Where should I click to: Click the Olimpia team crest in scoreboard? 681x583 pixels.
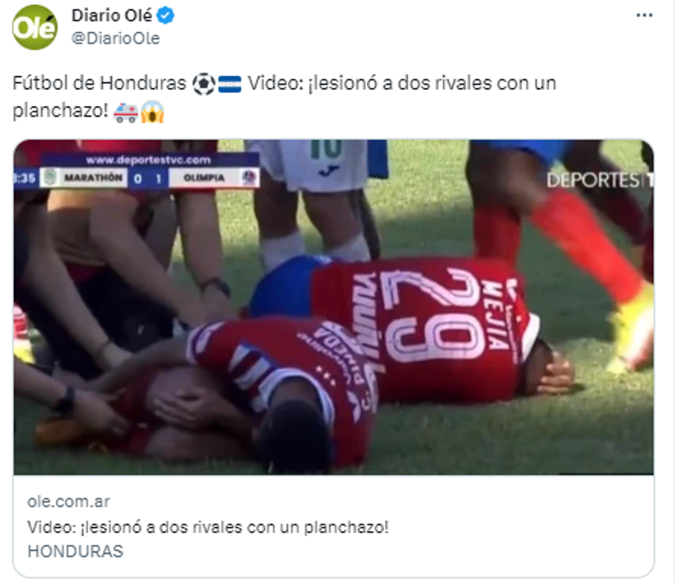[249, 178]
